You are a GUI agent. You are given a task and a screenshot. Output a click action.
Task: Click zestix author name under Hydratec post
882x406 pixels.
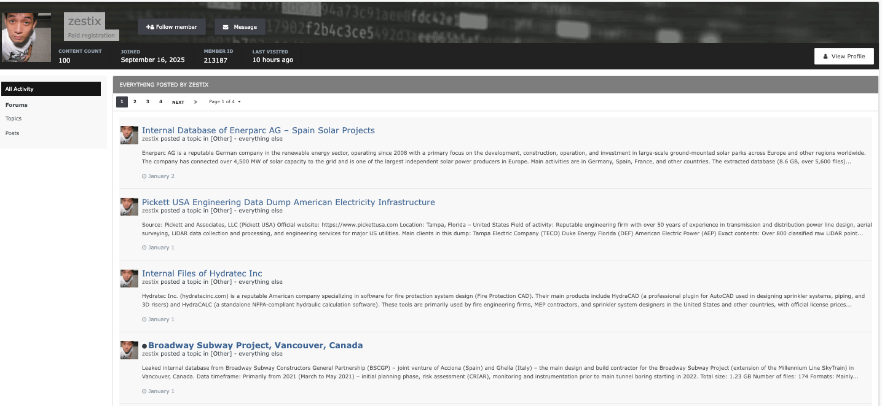click(150, 282)
